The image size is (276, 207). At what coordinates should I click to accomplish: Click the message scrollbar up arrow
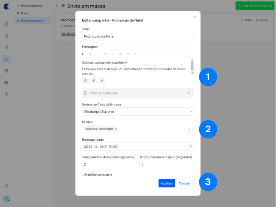tap(192, 60)
